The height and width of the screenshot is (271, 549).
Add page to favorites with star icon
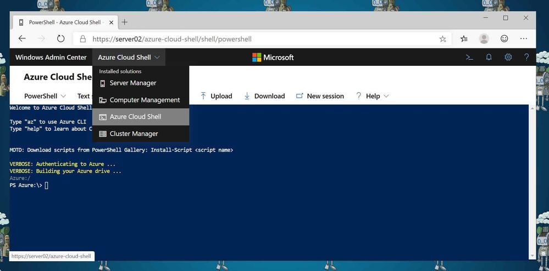click(442, 39)
